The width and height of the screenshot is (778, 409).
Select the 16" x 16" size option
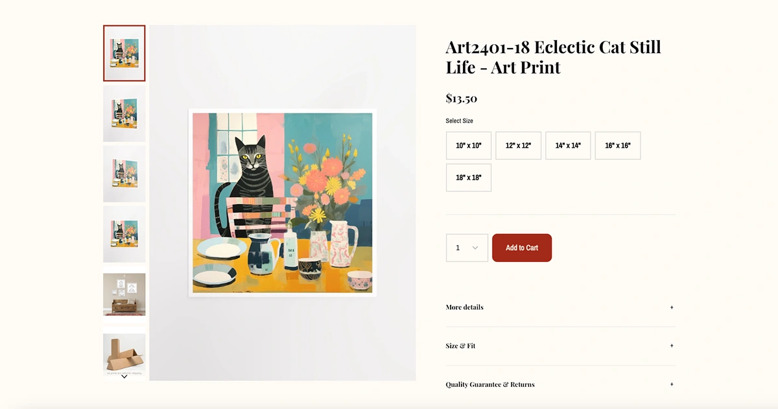[617, 146]
